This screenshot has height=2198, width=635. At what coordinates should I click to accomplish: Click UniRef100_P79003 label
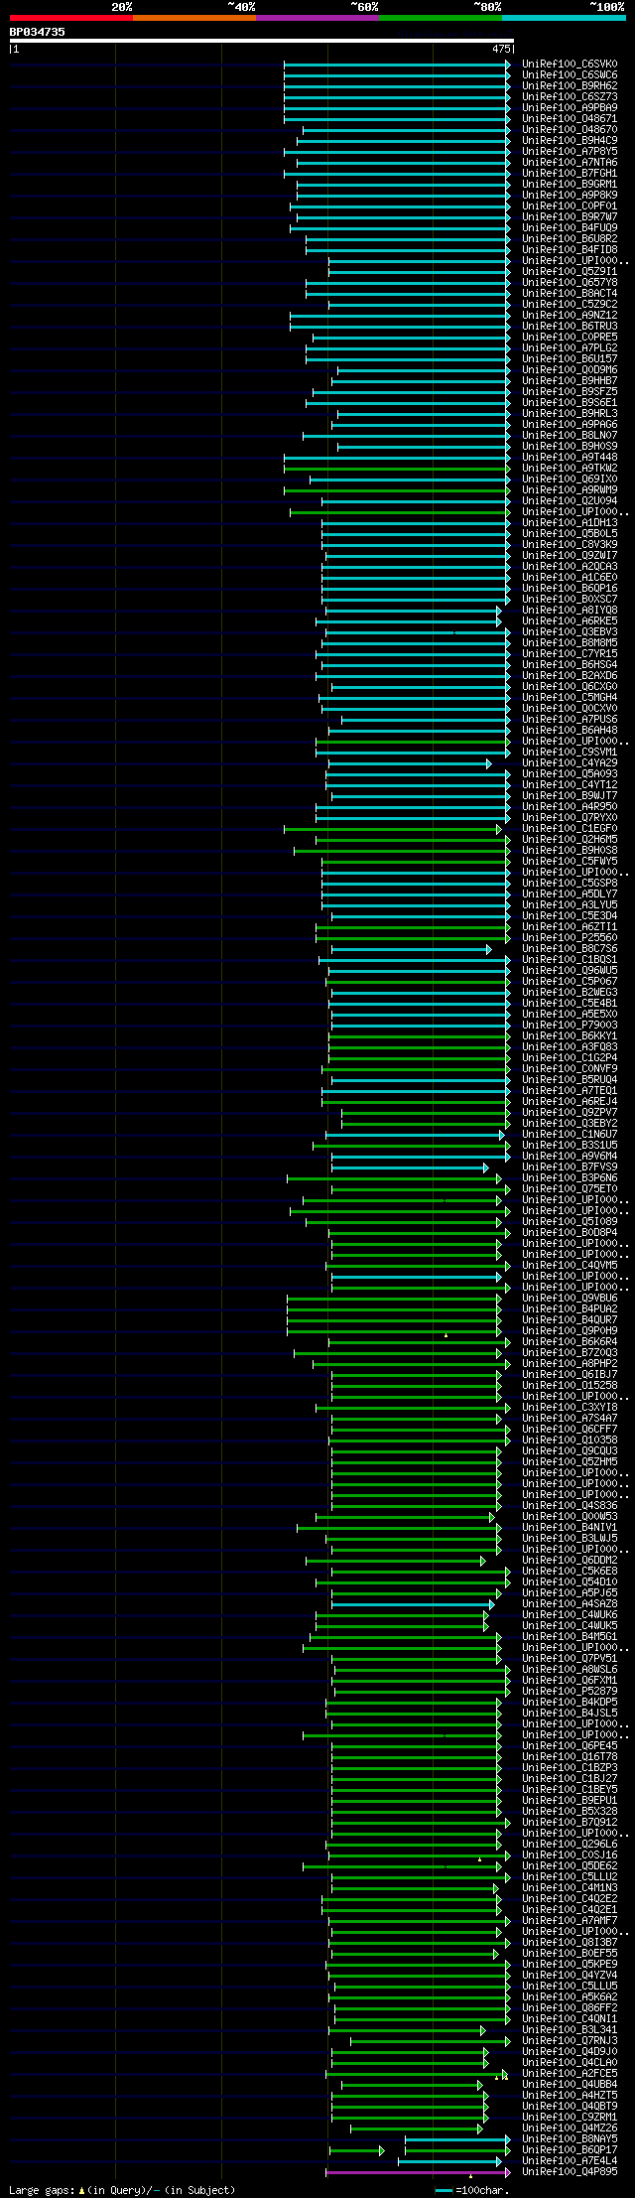(x=570, y=1026)
